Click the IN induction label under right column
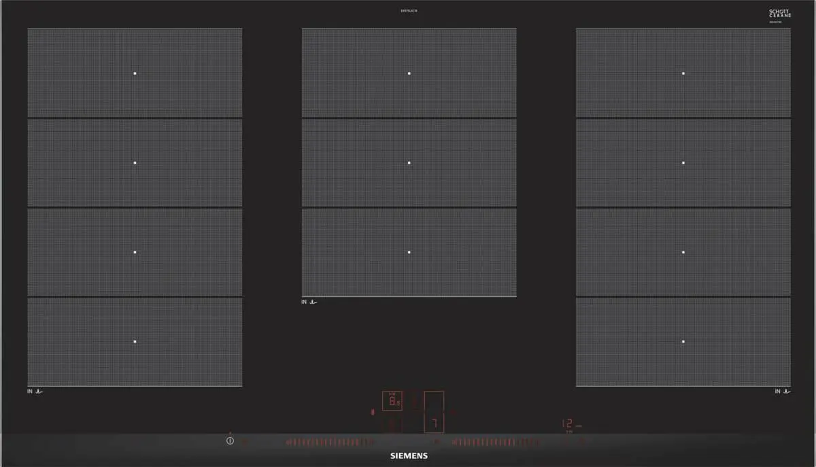The image size is (816, 467). tap(783, 392)
